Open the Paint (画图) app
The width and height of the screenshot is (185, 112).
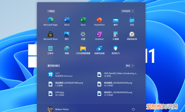click(67, 50)
